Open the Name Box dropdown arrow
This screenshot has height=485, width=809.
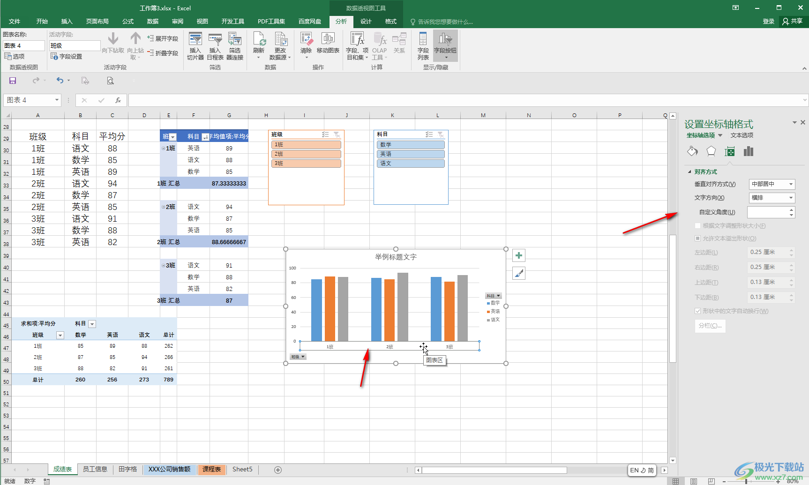[x=57, y=100]
